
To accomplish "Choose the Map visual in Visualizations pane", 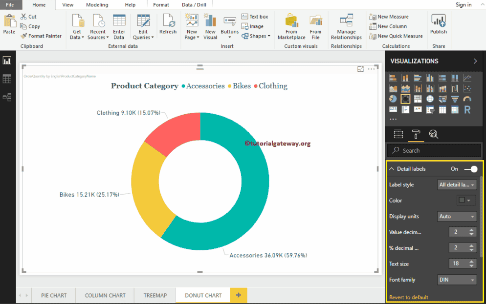I will [430, 98].
